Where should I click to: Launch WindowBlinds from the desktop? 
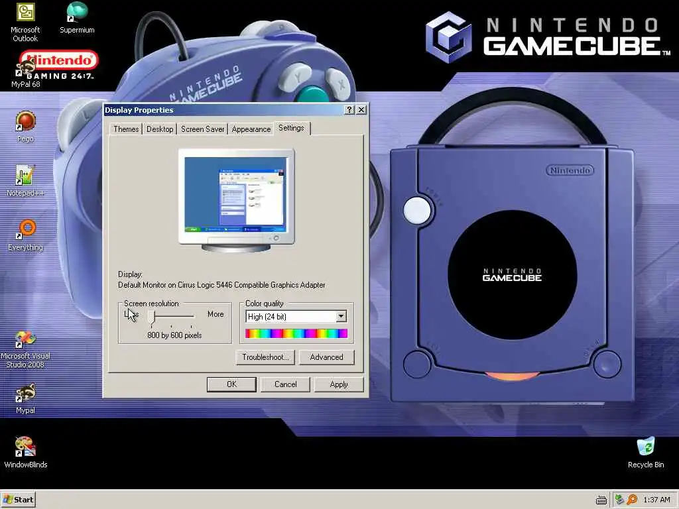(26, 452)
